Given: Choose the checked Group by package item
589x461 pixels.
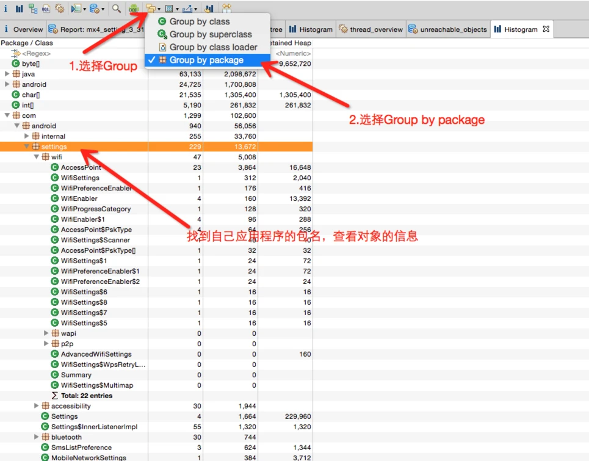Looking at the screenshot, I should click(x=206, y=60).
